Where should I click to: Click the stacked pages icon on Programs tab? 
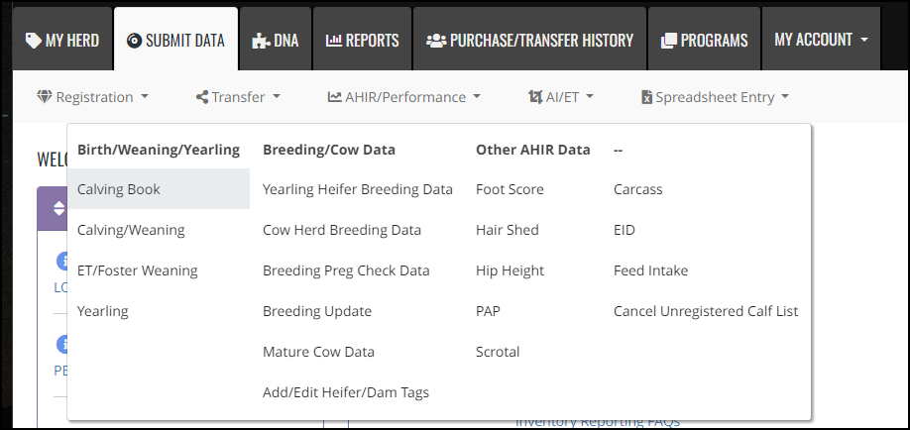pos(669,41)
